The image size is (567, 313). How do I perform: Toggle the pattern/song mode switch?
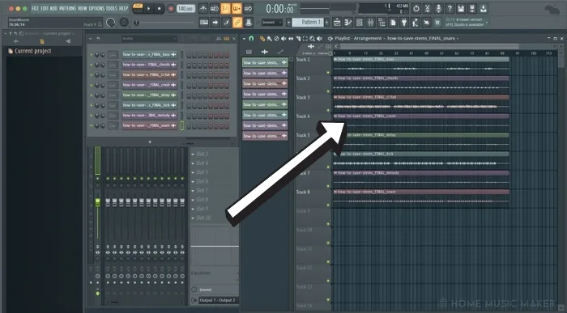tap(138, 9)
